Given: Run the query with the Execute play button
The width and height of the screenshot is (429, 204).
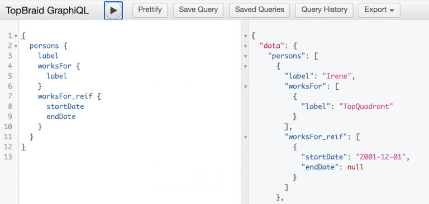Looking at the screenshot, I should [113, 11].
